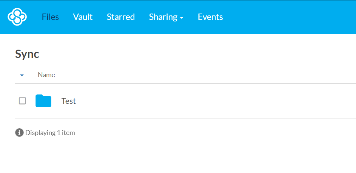Viewport: 356px width, 173px height.
Task: Open the Vault page
Action: tap(83, 17)
